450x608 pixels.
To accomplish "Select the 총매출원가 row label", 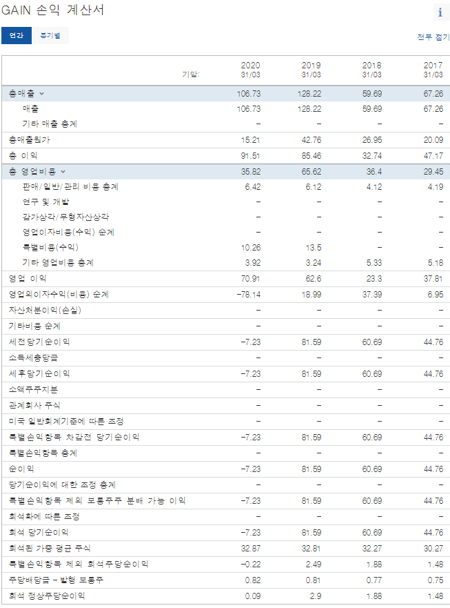I will click(x=30, y=139).
